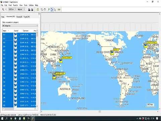Click the Send To Device toolbar icon
This screenshot has width=161, height=121.
(29, 9)
